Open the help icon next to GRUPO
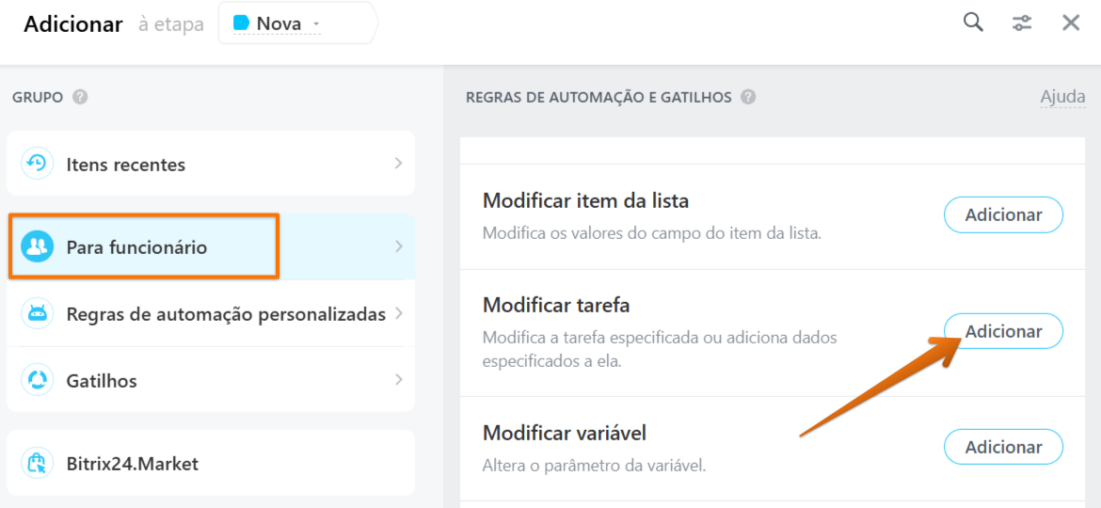Screen dimensions: 1101x508 click(x=80, y=97)
